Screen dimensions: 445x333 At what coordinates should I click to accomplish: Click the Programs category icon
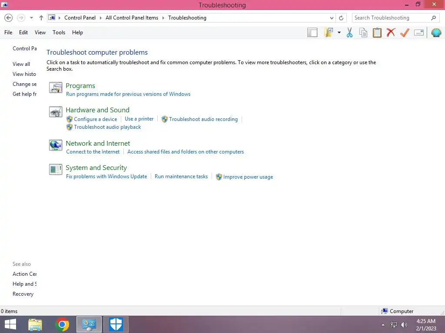tap(56, 88)
